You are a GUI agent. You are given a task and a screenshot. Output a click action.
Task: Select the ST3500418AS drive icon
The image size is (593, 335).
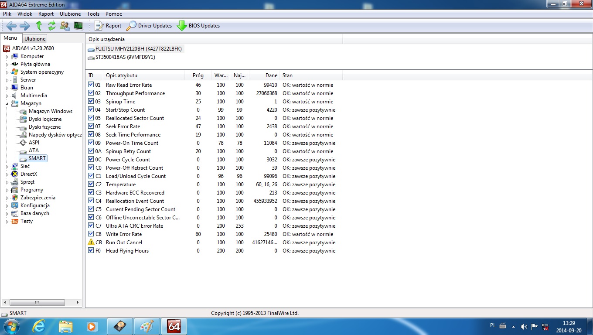click(91, 58)
